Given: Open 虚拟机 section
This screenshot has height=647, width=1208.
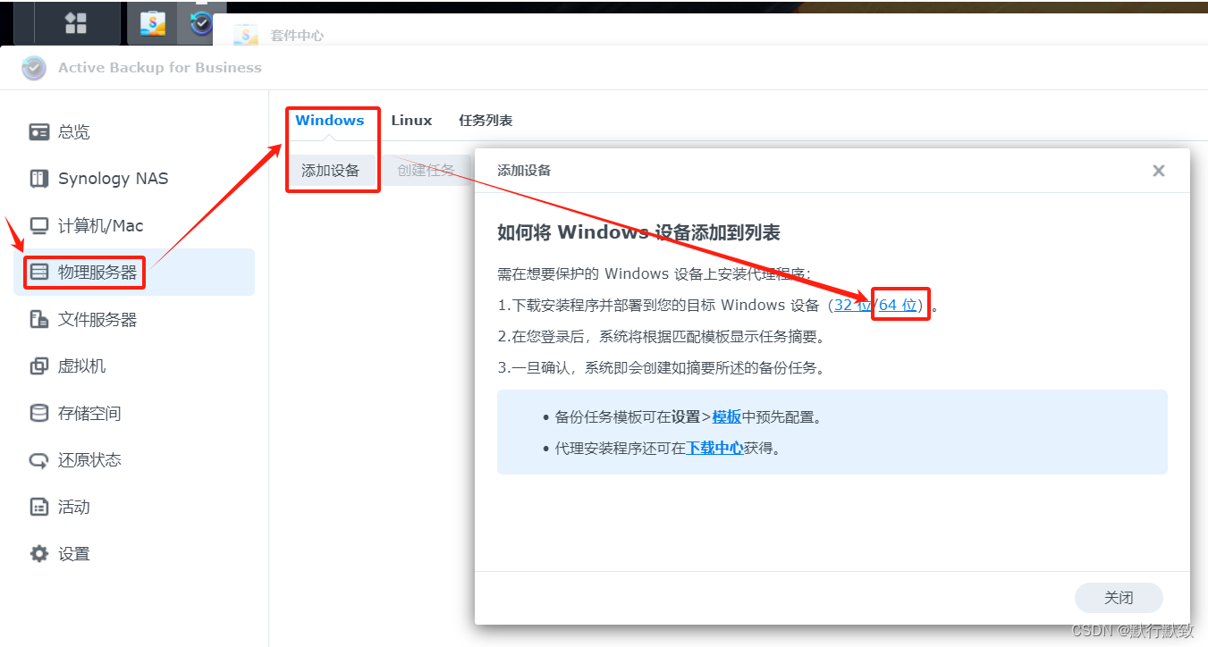Looking at the screenshot, I should 134,366.
